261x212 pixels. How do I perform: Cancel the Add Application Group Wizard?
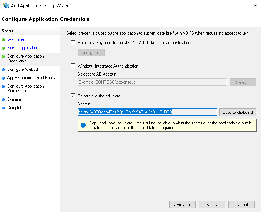click(241, 205)
